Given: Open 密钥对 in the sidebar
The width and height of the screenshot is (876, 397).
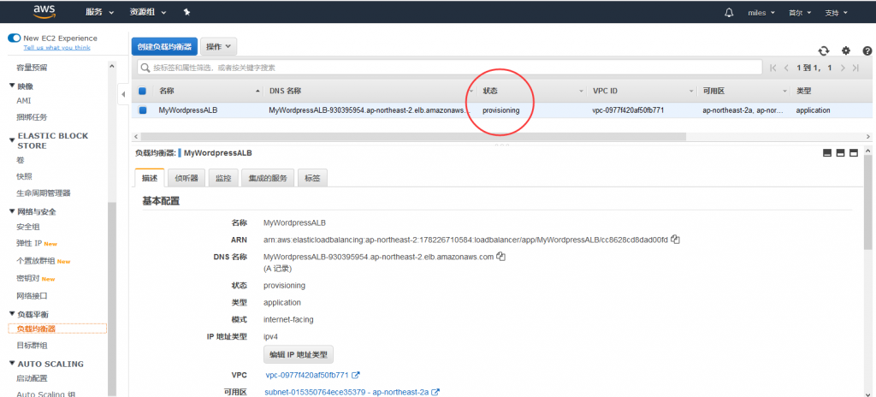Looking at the screenshot, I should tap(28, 278).
